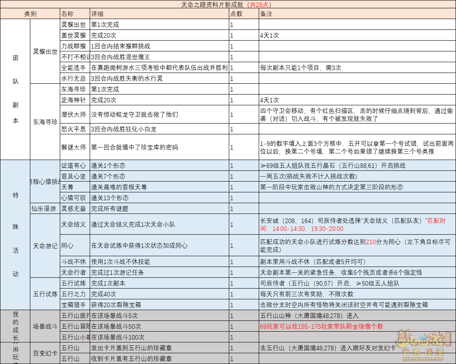The image size is (456, 364).
Task: Click the note 司辰侍者（五行山（90,57）开启
Action: (358, 283)
